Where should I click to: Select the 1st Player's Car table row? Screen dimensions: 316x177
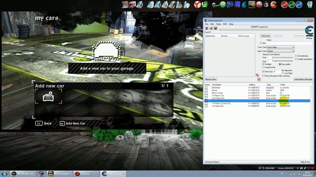(x=257, y=95)
